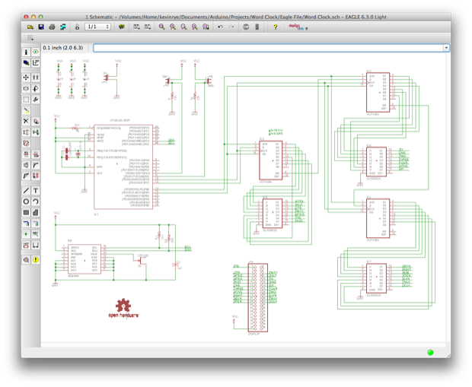This screenshot has height=387, width=472.
Task: Save the schematic with the Save icon
Action: coord(41,27)
